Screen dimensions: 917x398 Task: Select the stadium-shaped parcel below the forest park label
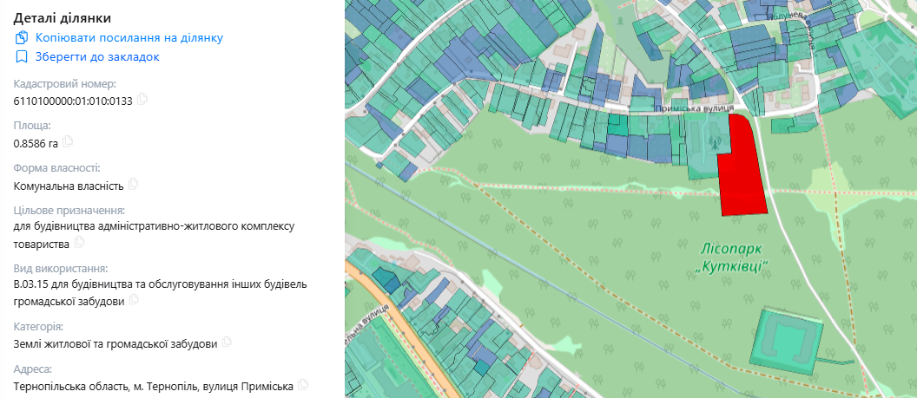point(788,341)
